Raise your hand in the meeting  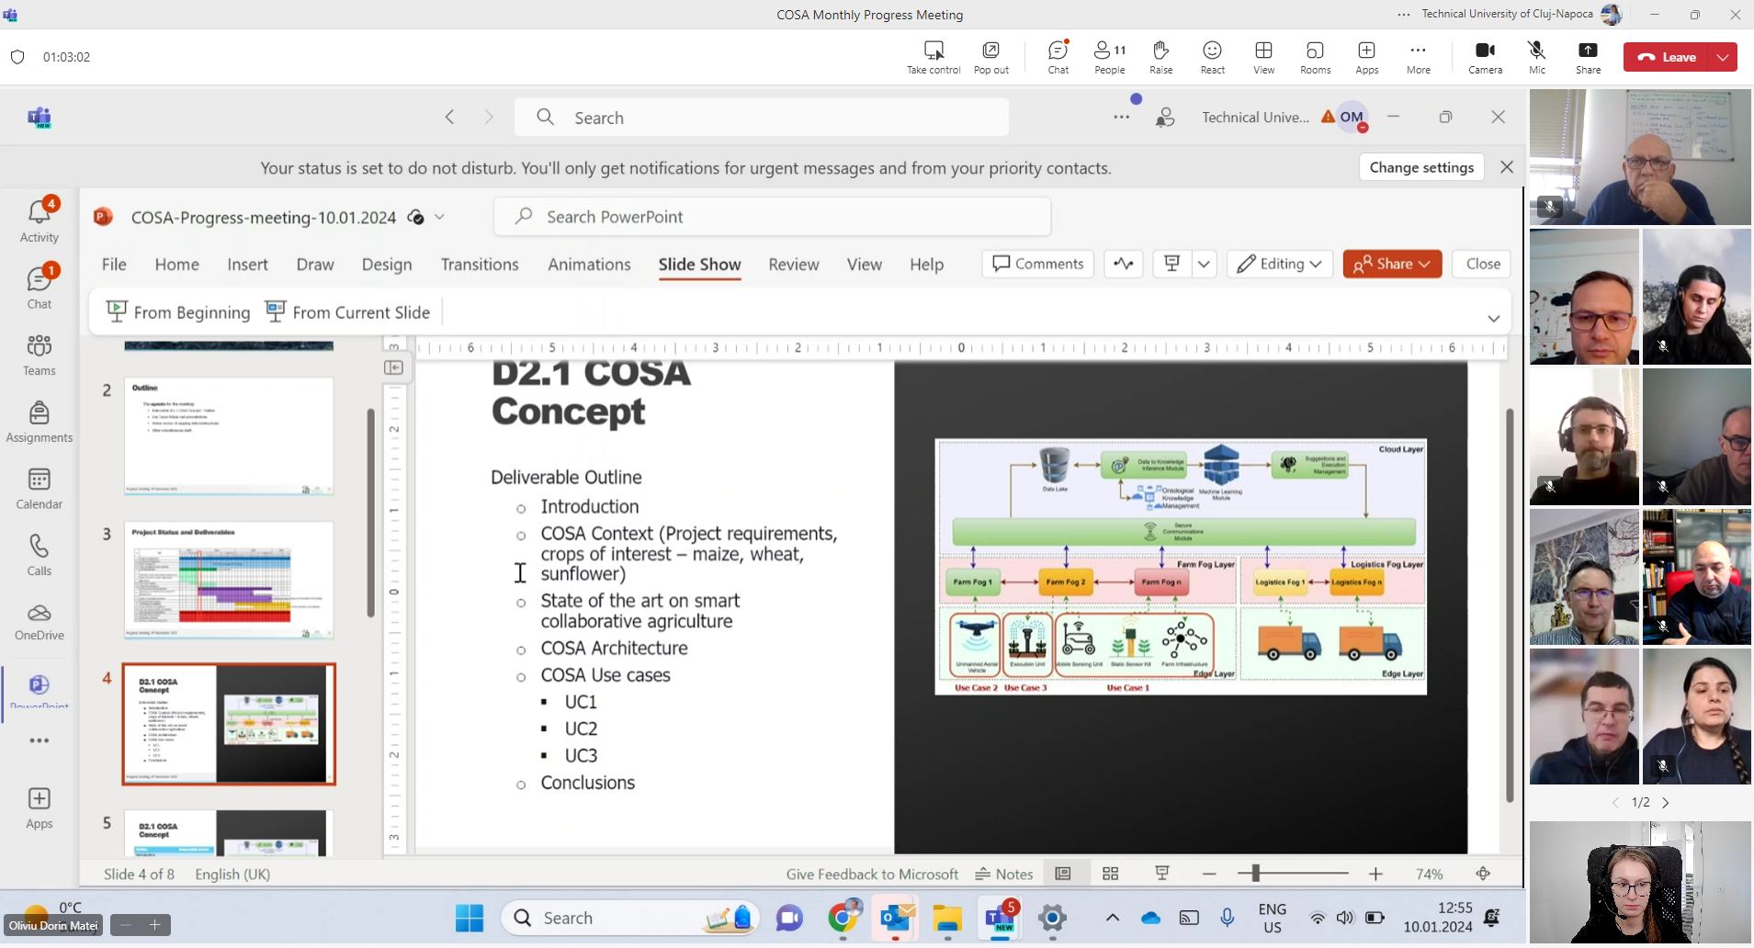click(x=1160, y=56)
